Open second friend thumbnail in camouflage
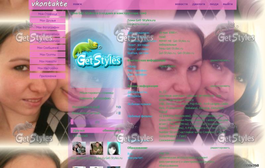The image size is (265, 168). (x=96, y=148)
